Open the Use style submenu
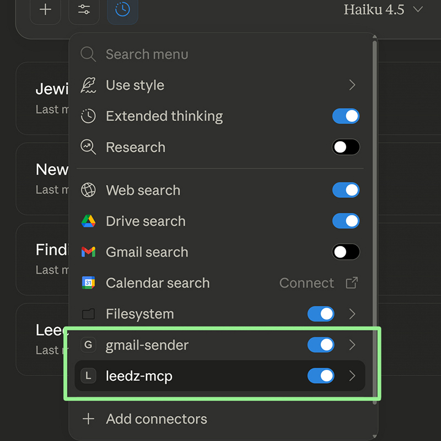 pyautogui.click(x=352, y=85)
